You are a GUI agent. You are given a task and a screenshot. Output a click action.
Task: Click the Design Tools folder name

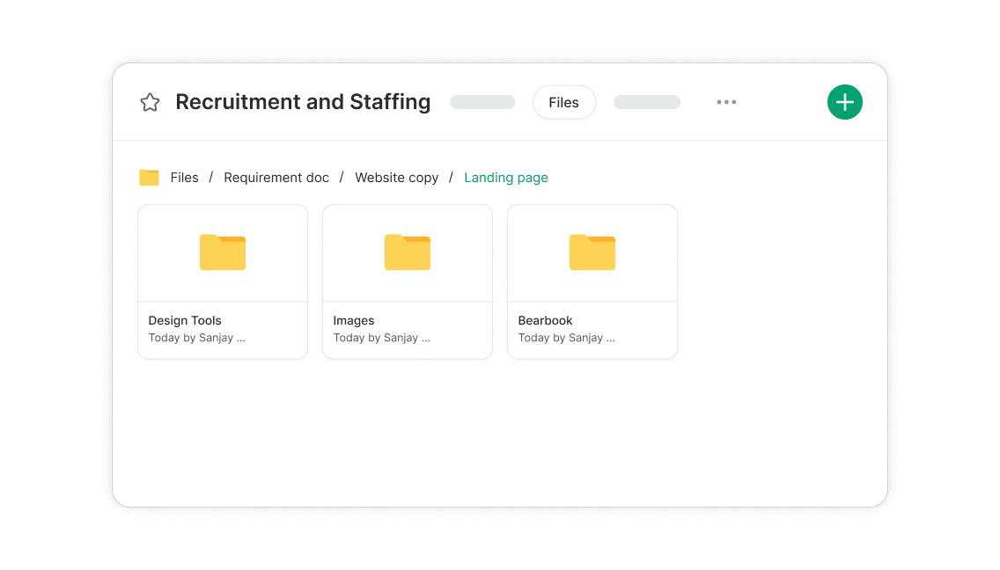[185, 321]
